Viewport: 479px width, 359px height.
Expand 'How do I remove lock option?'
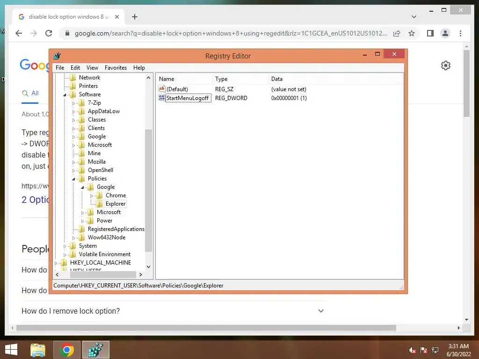click(x=173, y=311)
